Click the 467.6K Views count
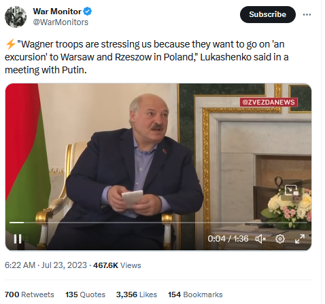325x304 pixels. 117,265
